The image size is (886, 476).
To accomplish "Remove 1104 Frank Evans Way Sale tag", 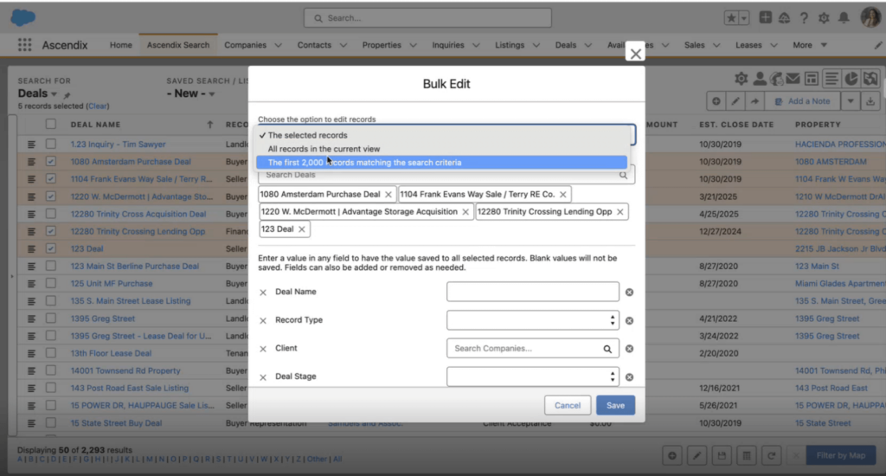I will (562, 195).
